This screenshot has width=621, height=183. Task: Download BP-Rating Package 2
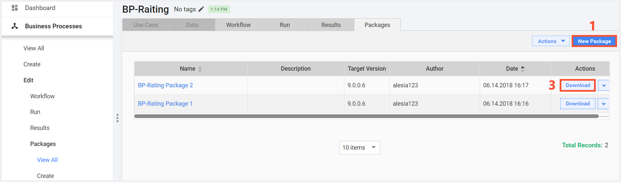[x=578, y=85]
